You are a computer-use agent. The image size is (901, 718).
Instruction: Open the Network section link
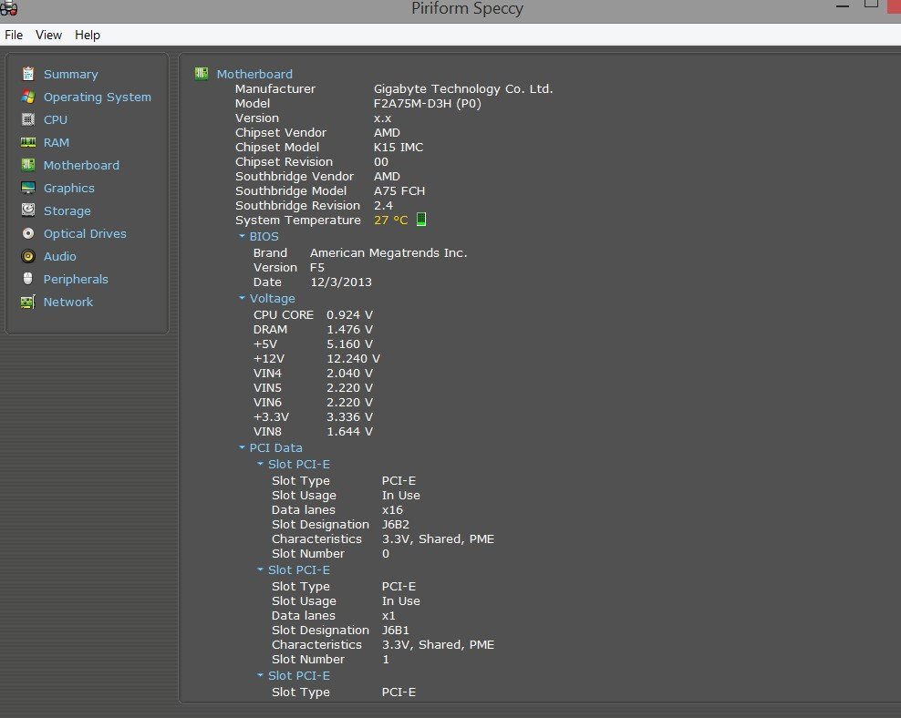(68, 302)
